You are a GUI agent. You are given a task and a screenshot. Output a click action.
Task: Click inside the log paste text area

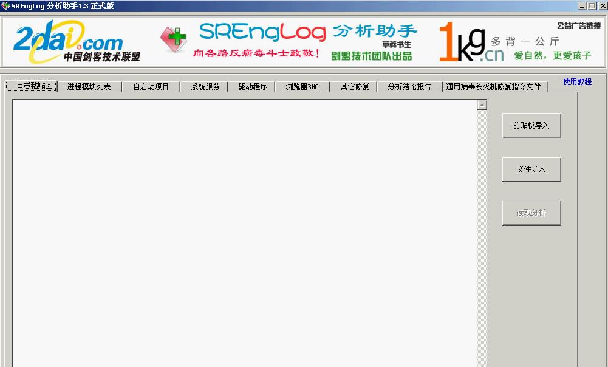click(x=245, y=234)
